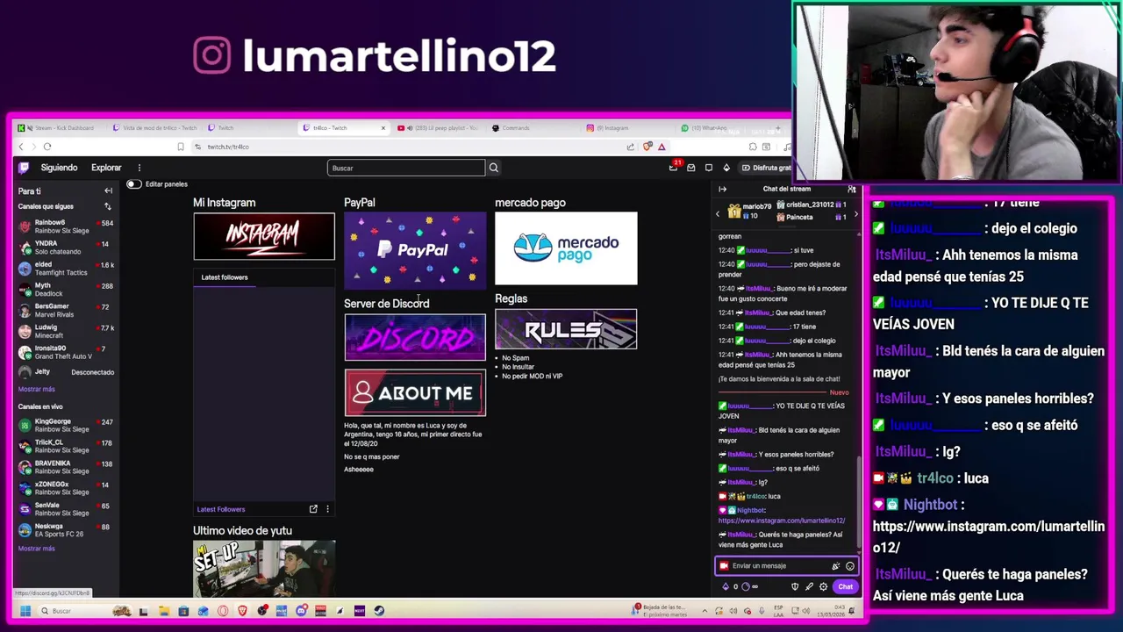Viewport: 1123px width, 632px height.
Task: Open Instagram link posted by Nightbot
Action: (x=781, y=521)
